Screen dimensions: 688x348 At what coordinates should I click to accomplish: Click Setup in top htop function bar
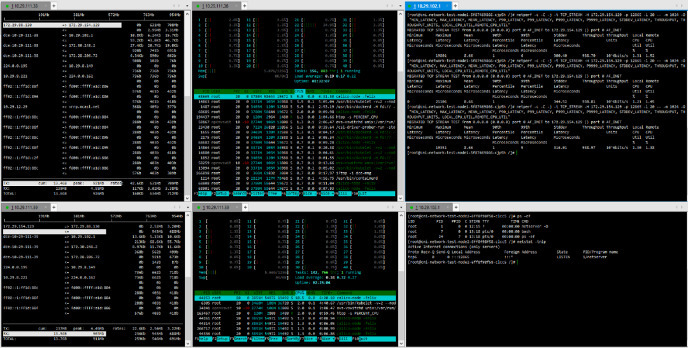click(x=221, y=194)
